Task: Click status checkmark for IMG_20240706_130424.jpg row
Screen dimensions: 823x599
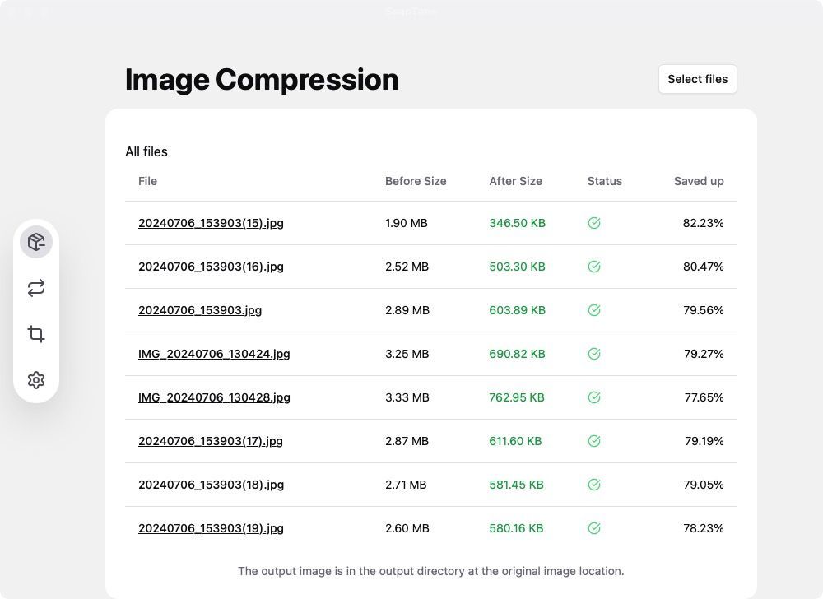Action: [594, 354]
